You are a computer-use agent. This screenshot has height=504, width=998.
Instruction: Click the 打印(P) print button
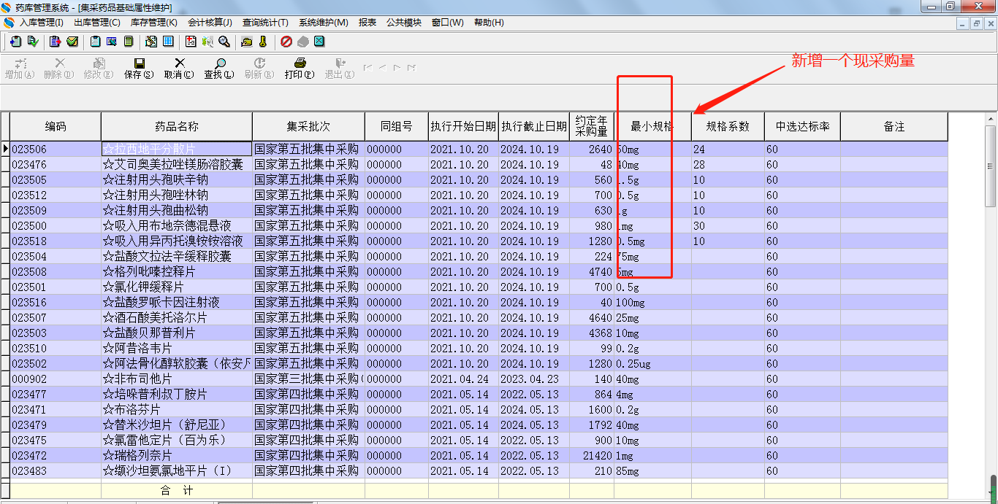[300, 69]
